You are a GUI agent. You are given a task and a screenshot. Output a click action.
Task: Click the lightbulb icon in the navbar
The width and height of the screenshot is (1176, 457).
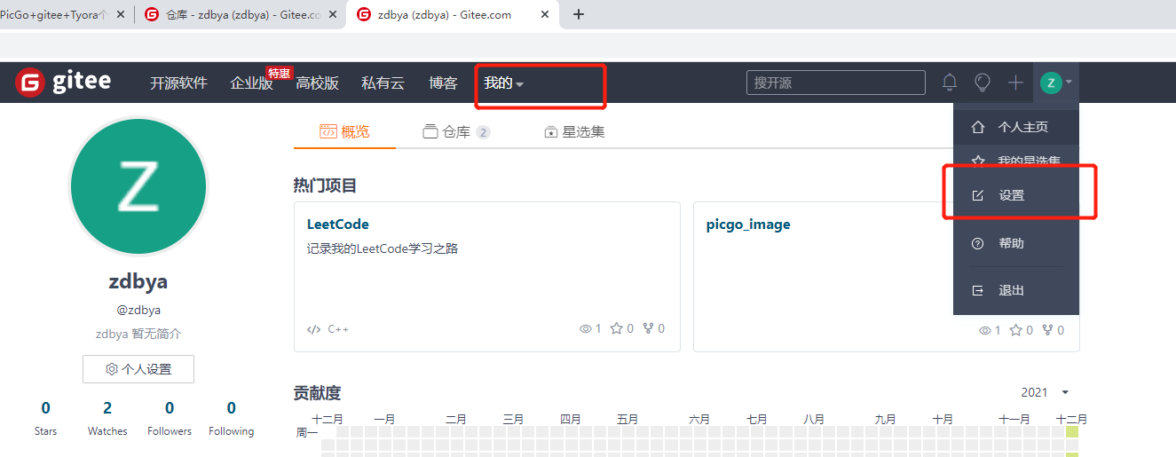(x=983, y=83)
